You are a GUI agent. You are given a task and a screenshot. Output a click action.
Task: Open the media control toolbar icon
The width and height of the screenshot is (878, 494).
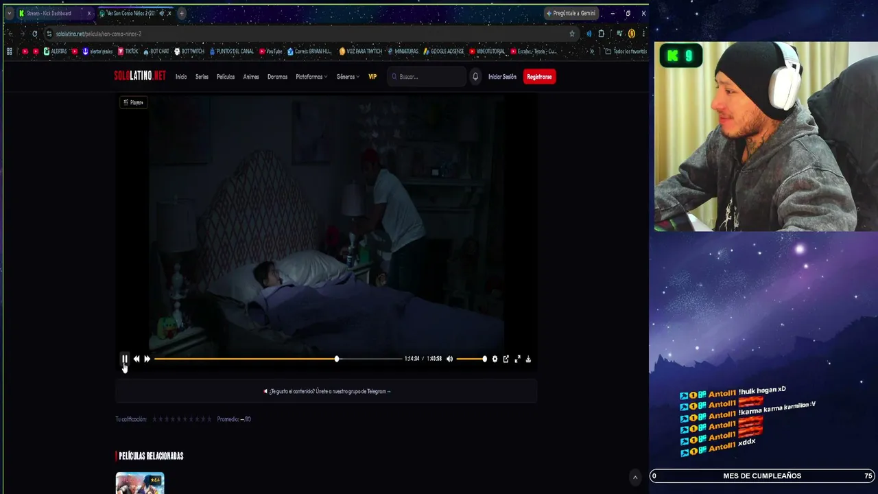pos(619,34)
